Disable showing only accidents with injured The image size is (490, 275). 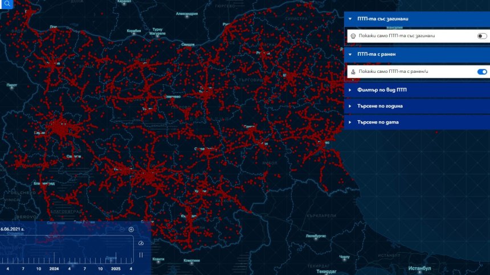click(x=482, y=72)
